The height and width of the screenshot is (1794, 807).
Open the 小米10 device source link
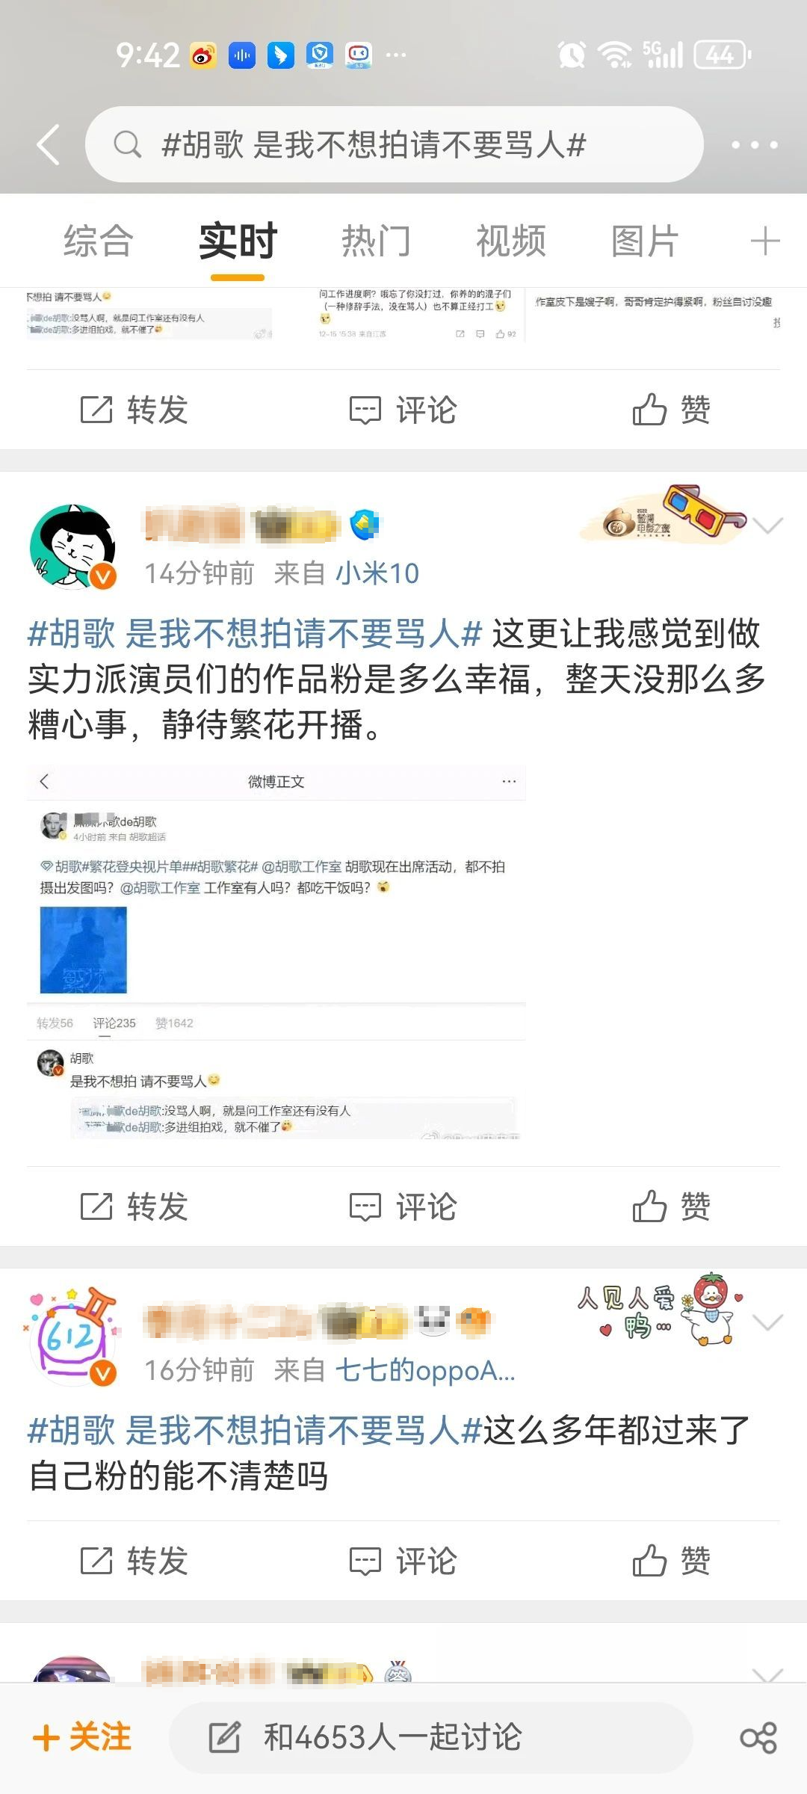[377, 573]
